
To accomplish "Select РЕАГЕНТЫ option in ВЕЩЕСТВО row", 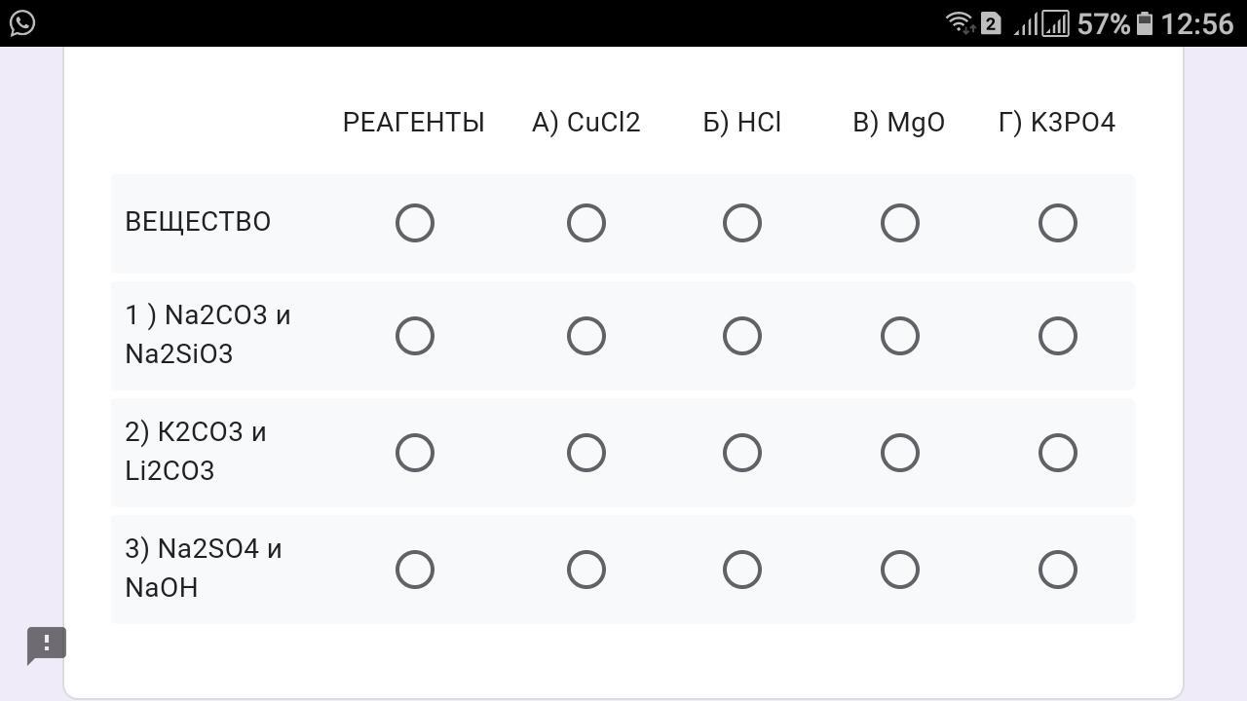I will point(415,223).
